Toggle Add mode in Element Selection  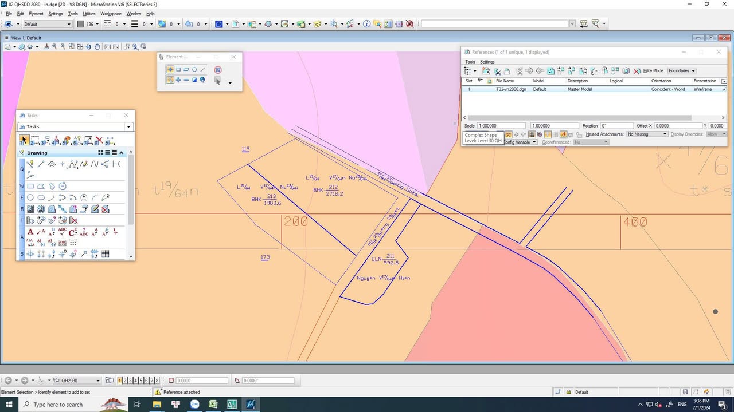pos(178,80)
